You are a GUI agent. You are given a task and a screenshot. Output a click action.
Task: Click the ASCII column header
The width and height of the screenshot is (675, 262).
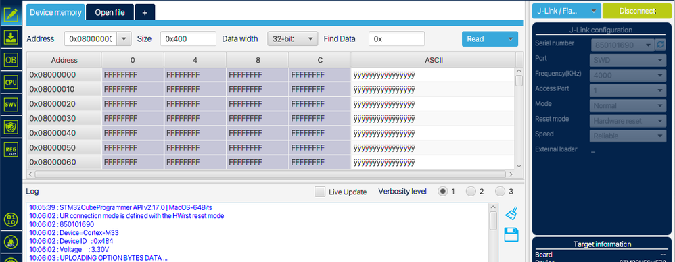pyautogui.click(x=433, y=60)
